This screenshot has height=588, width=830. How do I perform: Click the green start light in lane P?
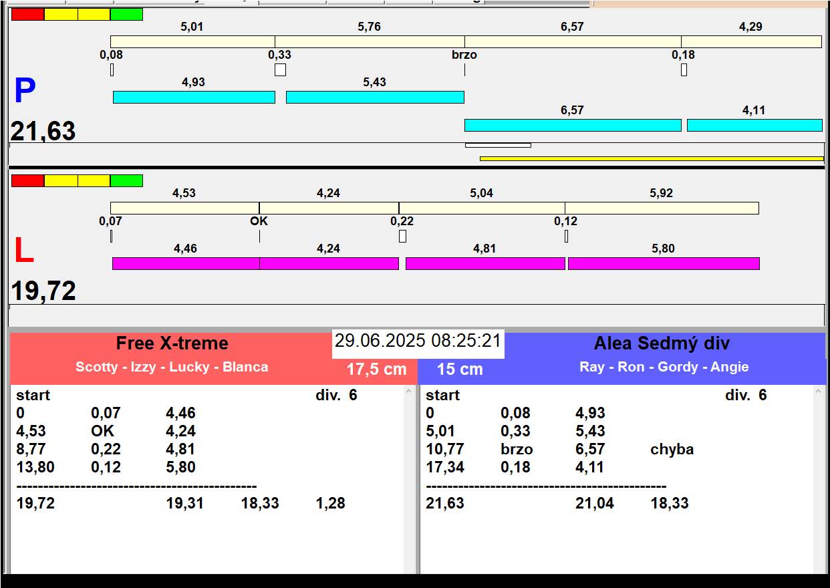coord(126,14)
